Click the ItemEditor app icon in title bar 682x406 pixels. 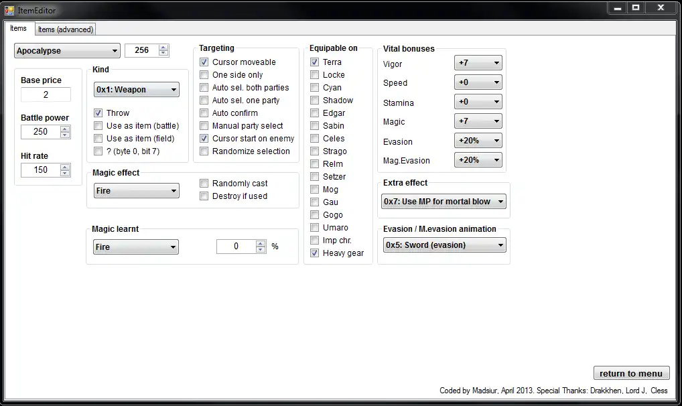[x=9, y=10]
